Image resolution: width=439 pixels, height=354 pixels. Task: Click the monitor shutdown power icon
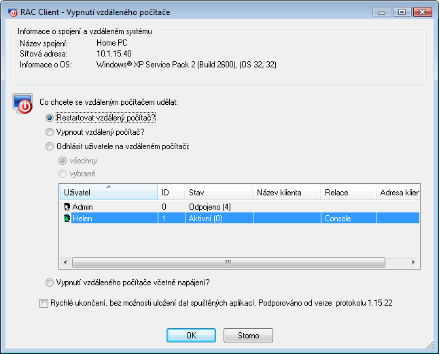[22, 103]
